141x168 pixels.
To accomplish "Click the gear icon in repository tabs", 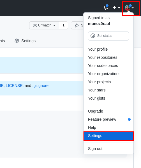I will coord(17,41).
